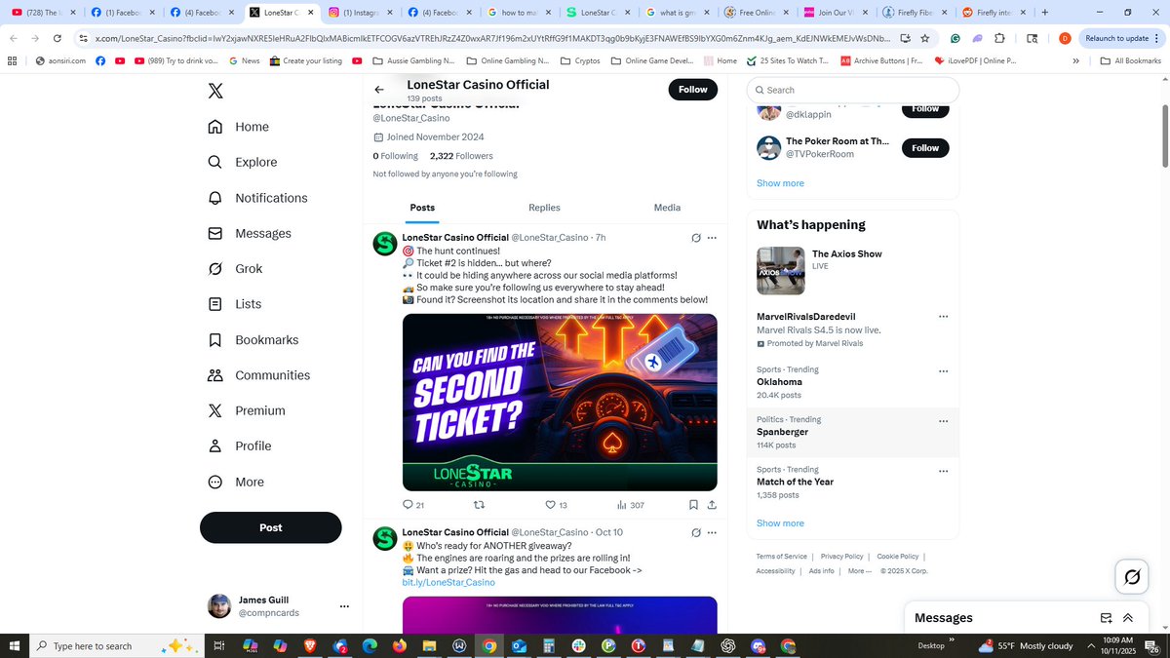This screenshot has width=1170, height=658.
Task: Follow LoneStar Casino Official
Action: point(692,89)
